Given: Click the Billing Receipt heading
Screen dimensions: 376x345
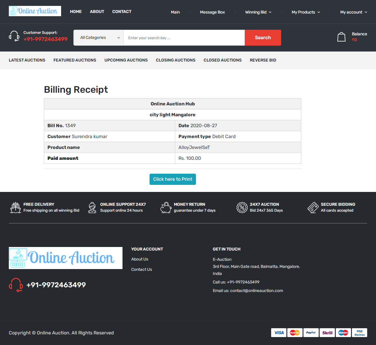Looking at the screenshot, I should [76, 89].
